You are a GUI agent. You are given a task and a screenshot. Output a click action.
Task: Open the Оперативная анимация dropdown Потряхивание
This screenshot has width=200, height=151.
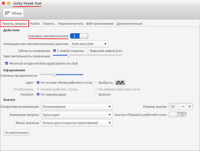click(77, 107)
